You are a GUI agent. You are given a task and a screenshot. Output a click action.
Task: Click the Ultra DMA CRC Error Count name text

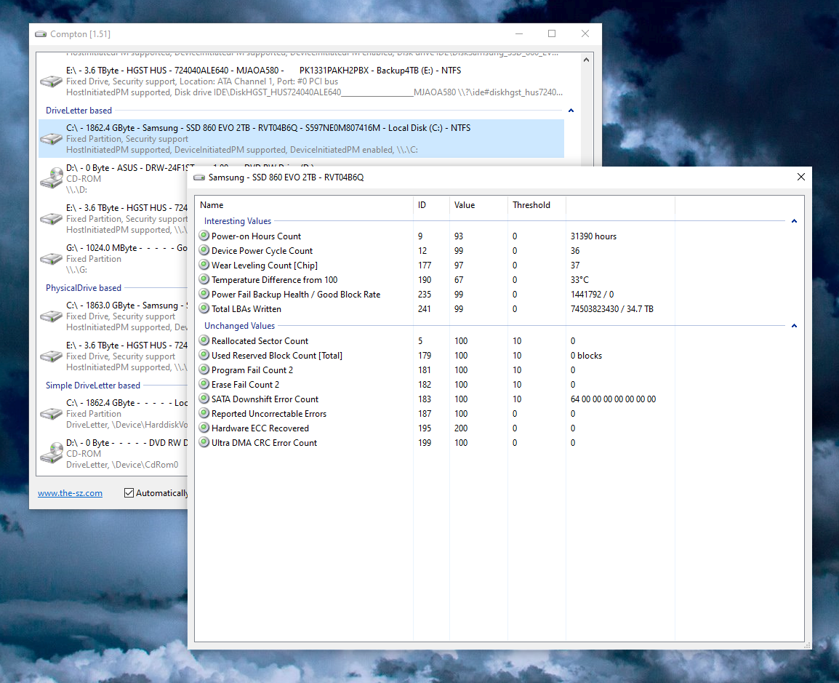265,443
